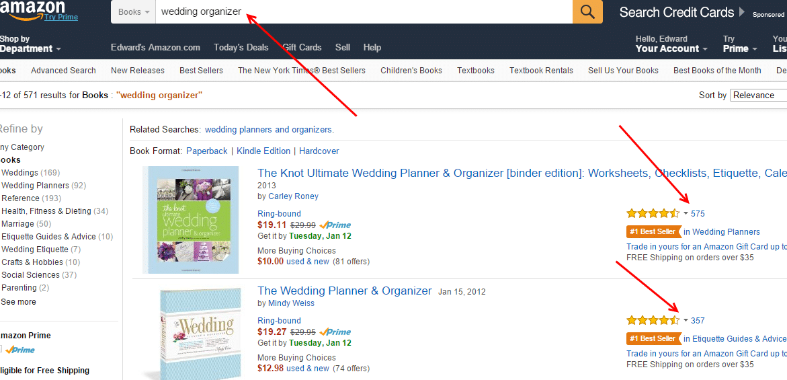Image resolution: width=787 pixels, height=380 pixels.
Task: Open the Search Credit Cards sponsored link
Action: (683, 12)
